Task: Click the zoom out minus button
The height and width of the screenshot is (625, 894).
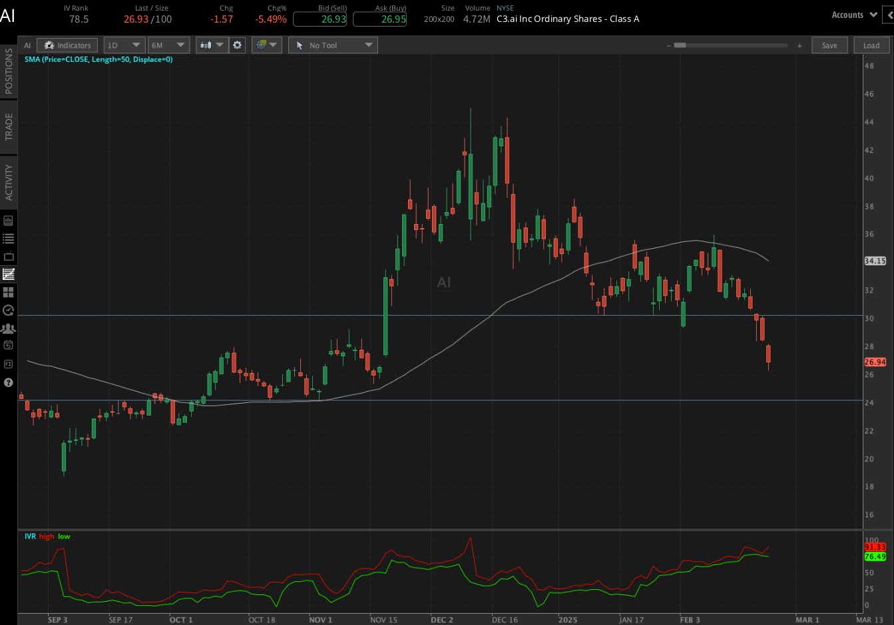Action: click(x=668, y=46)
